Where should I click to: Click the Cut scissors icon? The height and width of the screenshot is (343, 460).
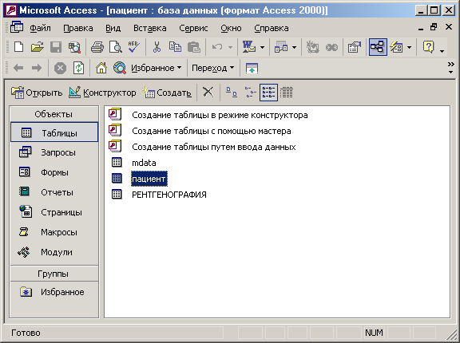click(x=157, y=47)
